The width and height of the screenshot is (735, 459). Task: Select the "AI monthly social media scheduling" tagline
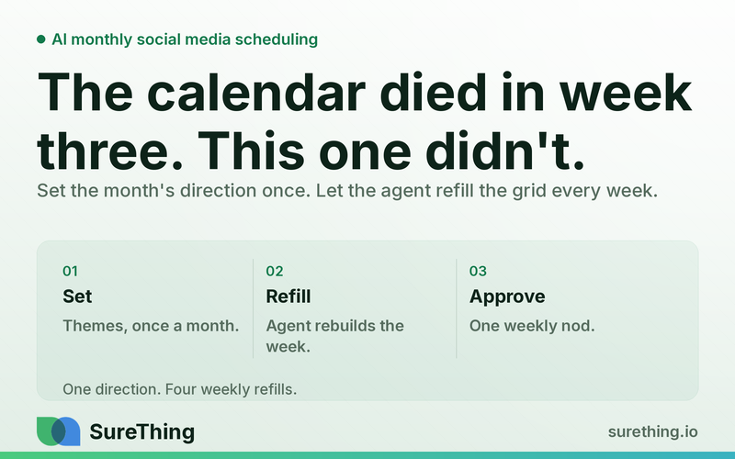coord(185,39)
